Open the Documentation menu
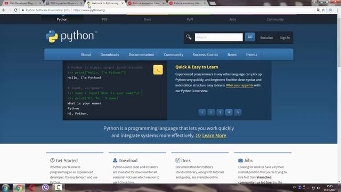The height and width of the screenshot is (192, 341). (x=141, y=54)
